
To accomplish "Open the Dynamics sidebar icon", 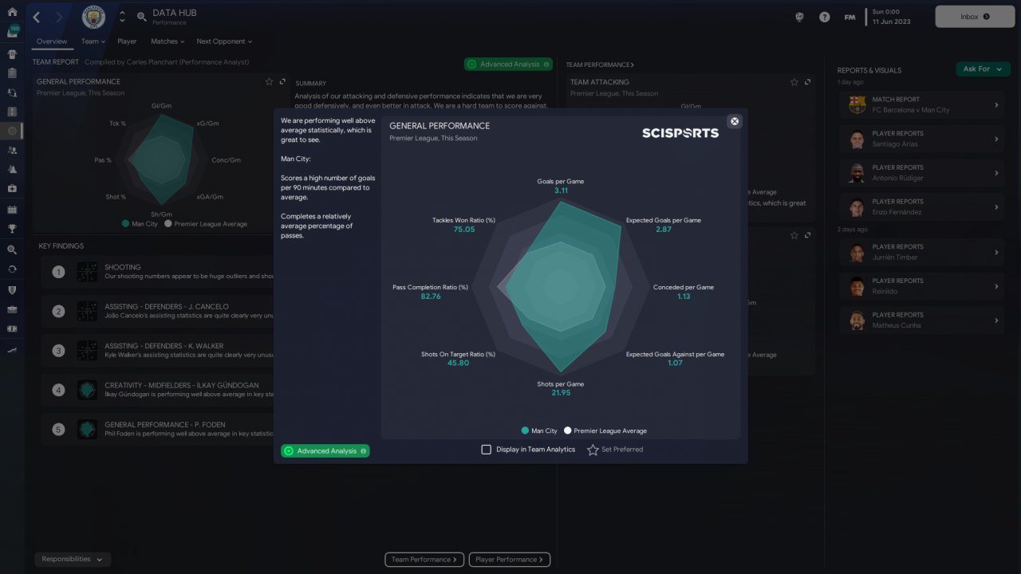I will (x=12, y=112).
